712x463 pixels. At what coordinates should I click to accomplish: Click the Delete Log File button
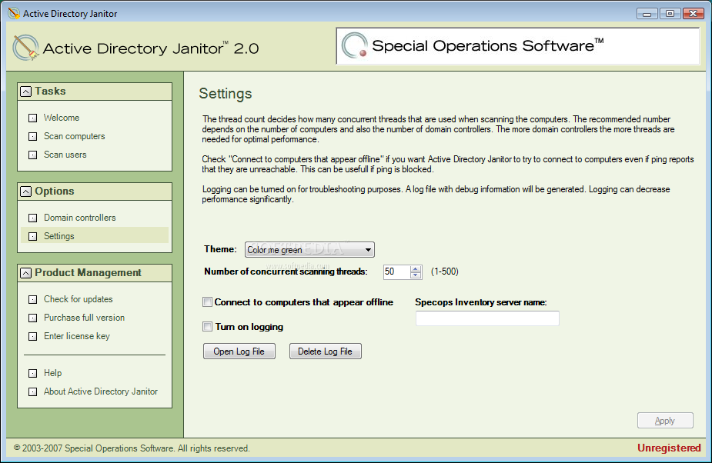(325, 351)
